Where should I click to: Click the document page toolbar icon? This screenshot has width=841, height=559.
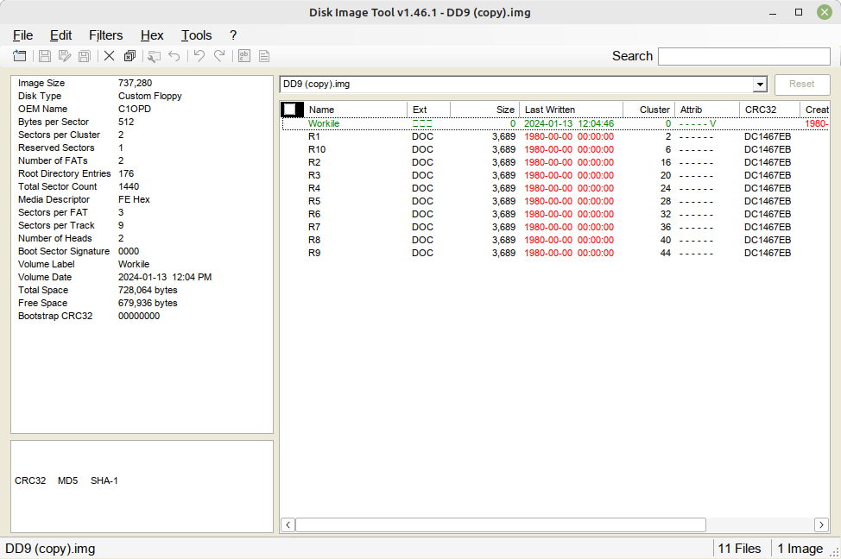(264, 56)
